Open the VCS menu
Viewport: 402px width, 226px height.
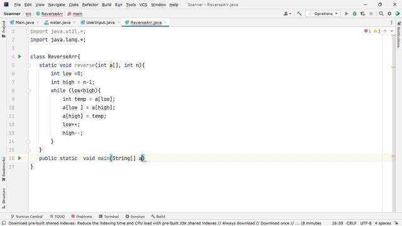143,4
